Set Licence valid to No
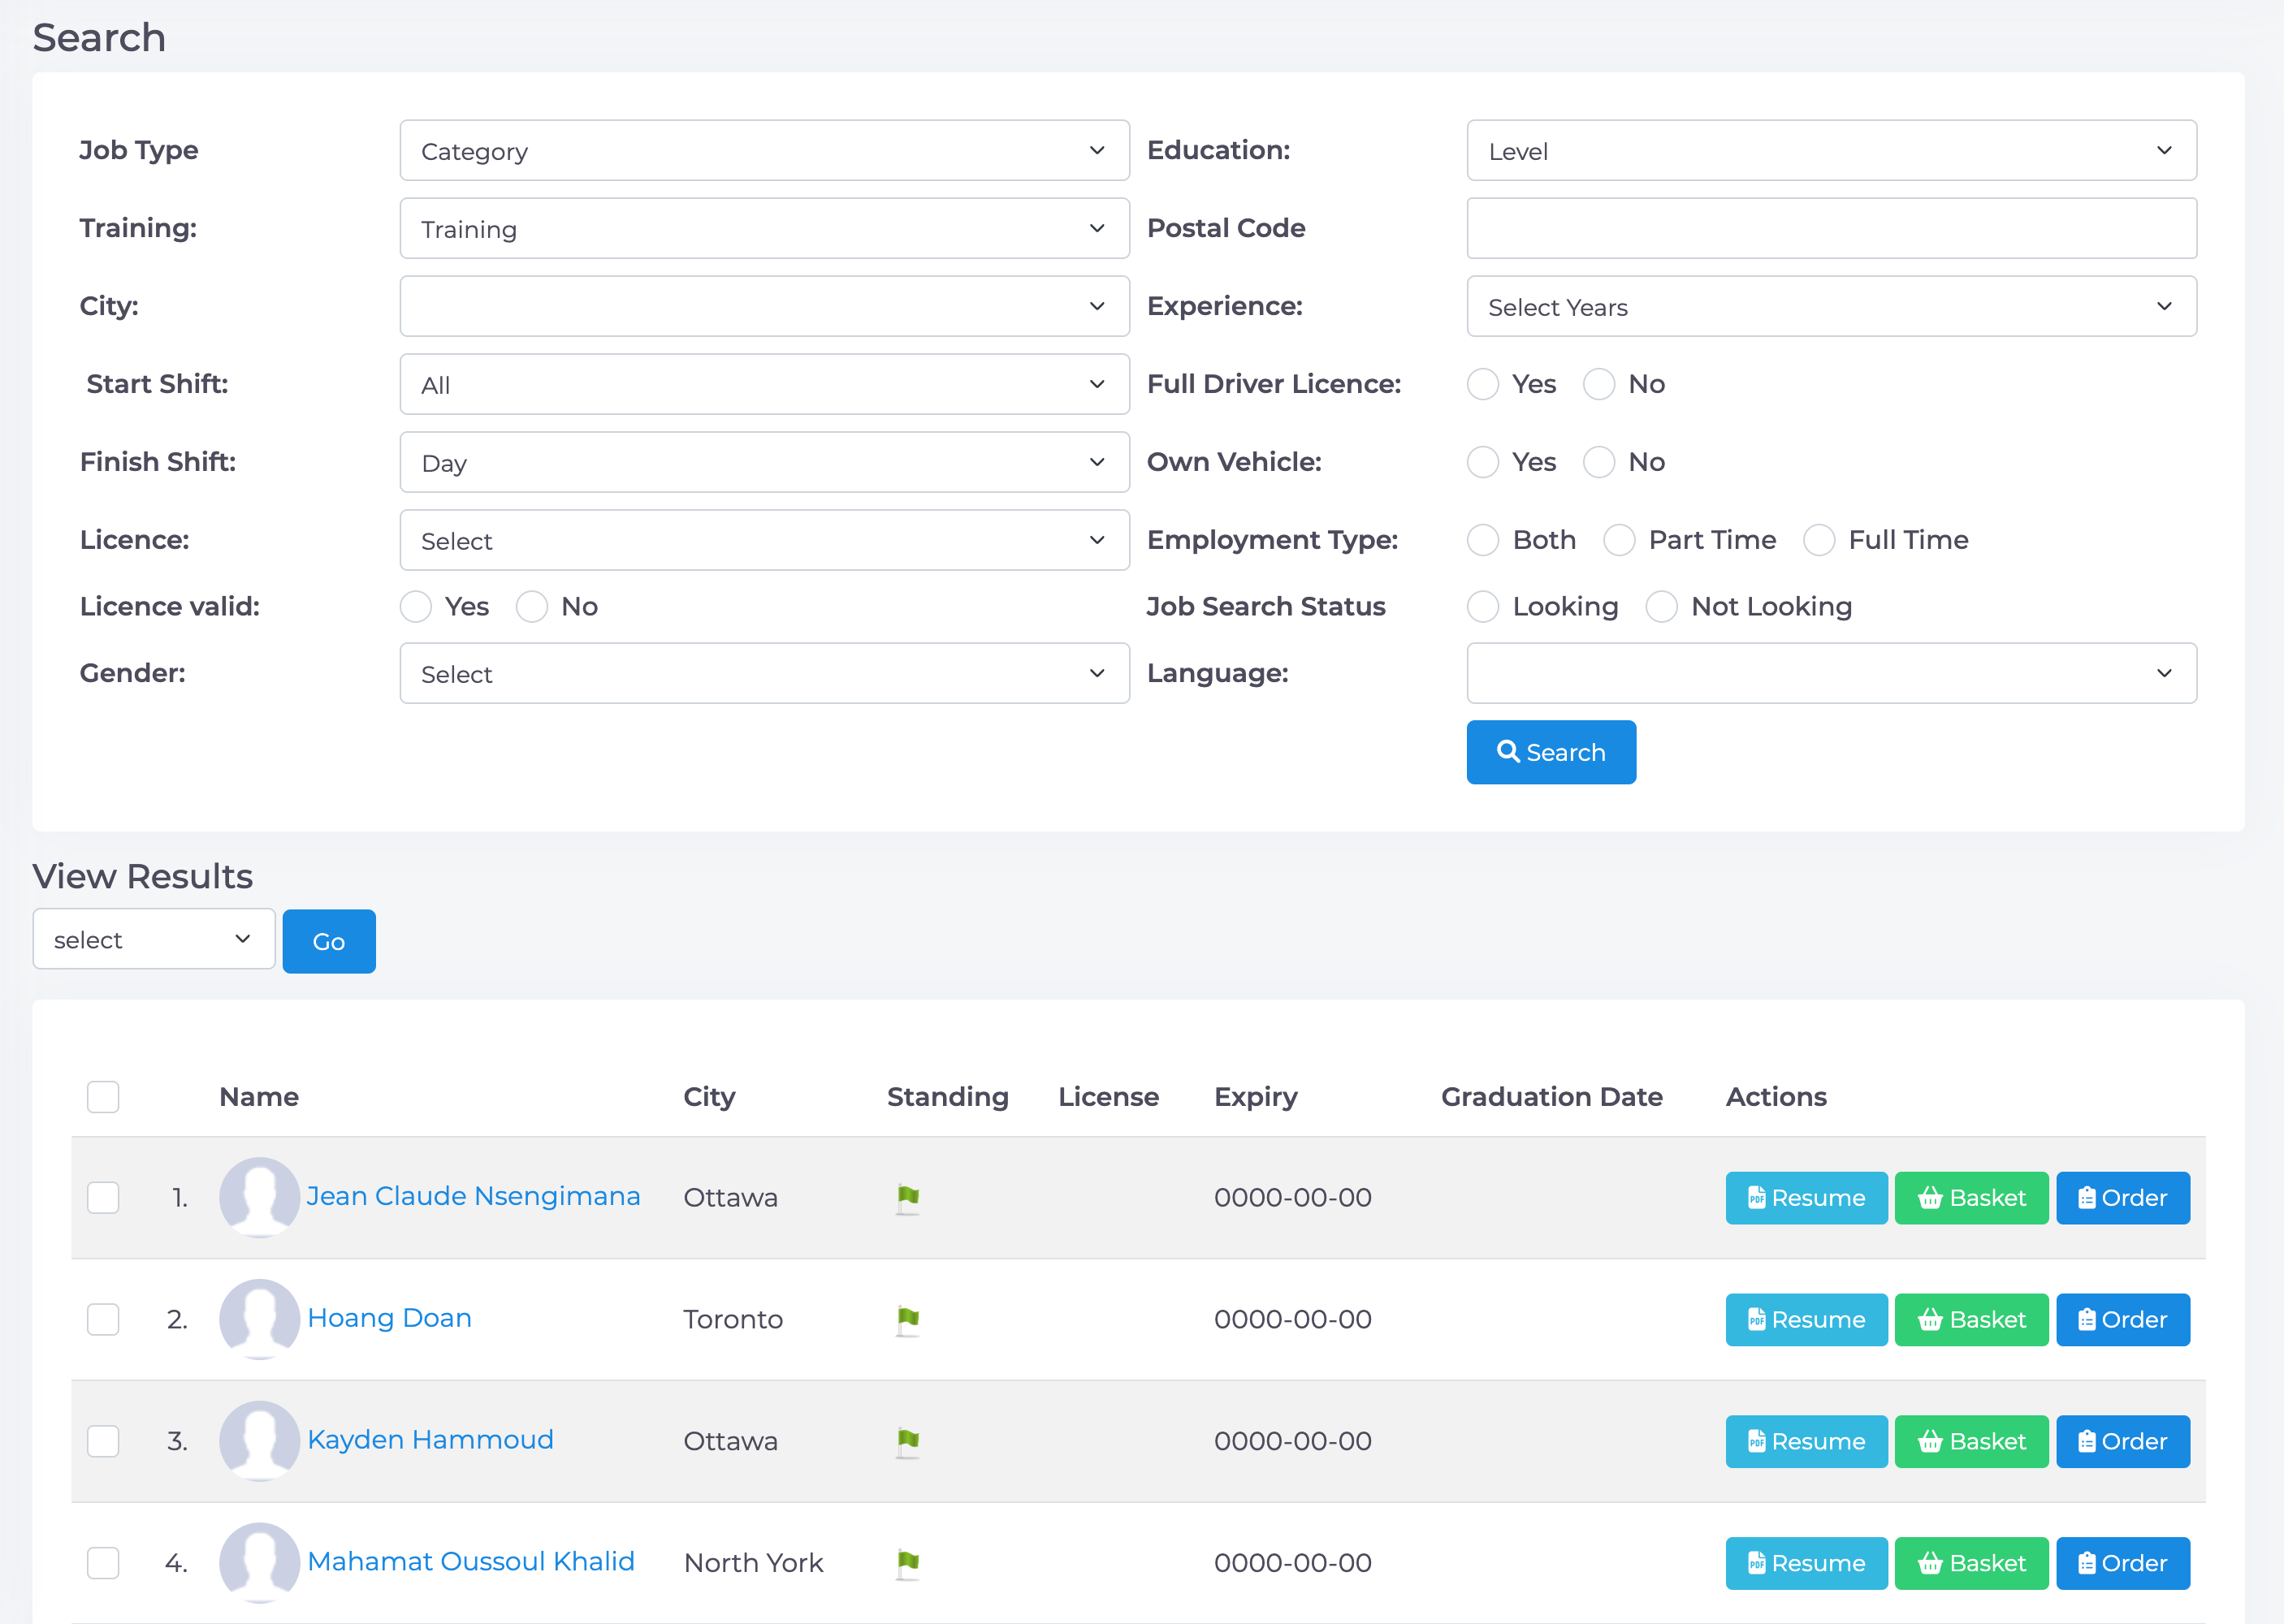The width and height of the screenshot is (2284, 1624). [532, 607]
